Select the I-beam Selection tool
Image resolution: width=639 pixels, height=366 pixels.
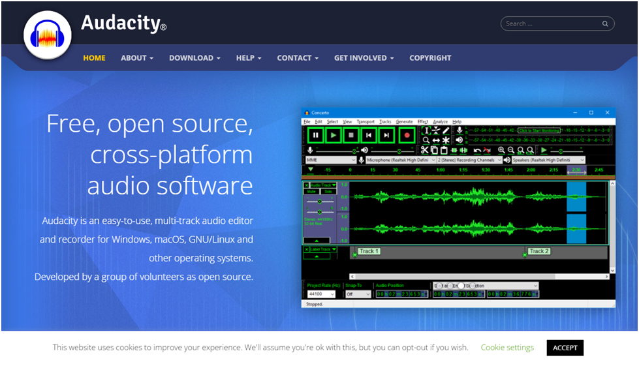pos(426,130)
